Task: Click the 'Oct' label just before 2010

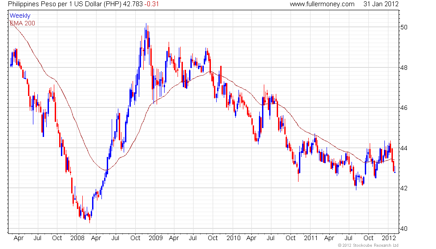Action: coord(213,238)
